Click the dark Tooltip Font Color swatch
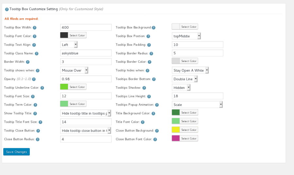Viewport: 294px width, 175px height. click(64, 35)
